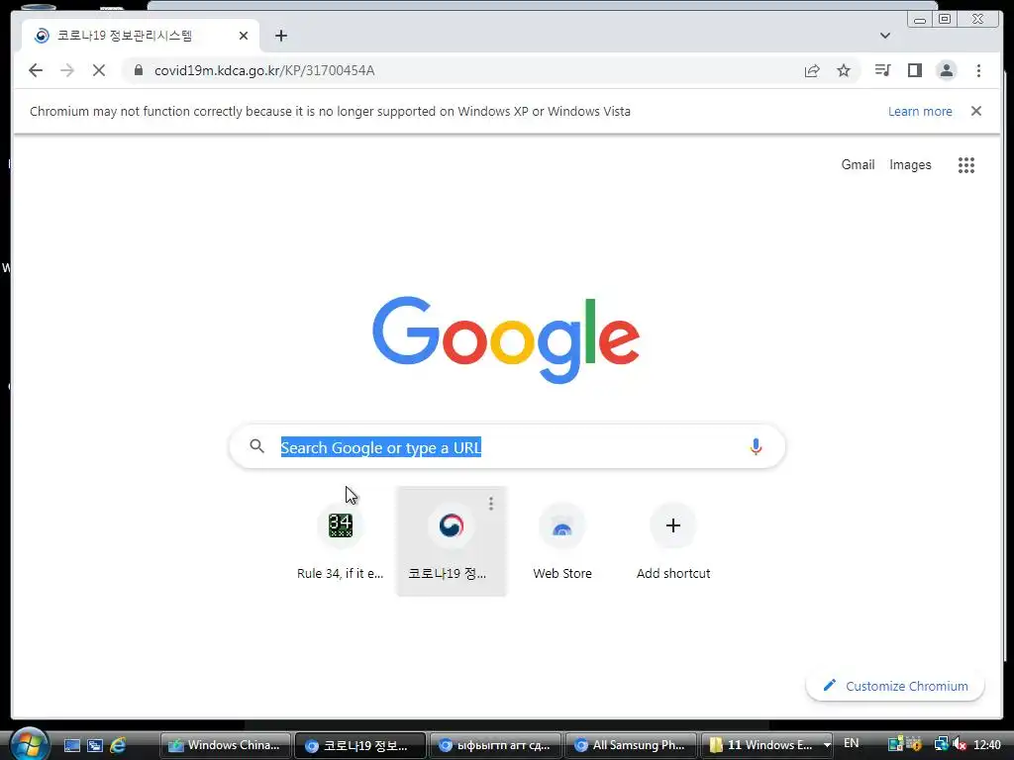This screenshot has width=1014, height=760.
Task: Click Switch between windows quick launch icon
Action: point(95,746)
